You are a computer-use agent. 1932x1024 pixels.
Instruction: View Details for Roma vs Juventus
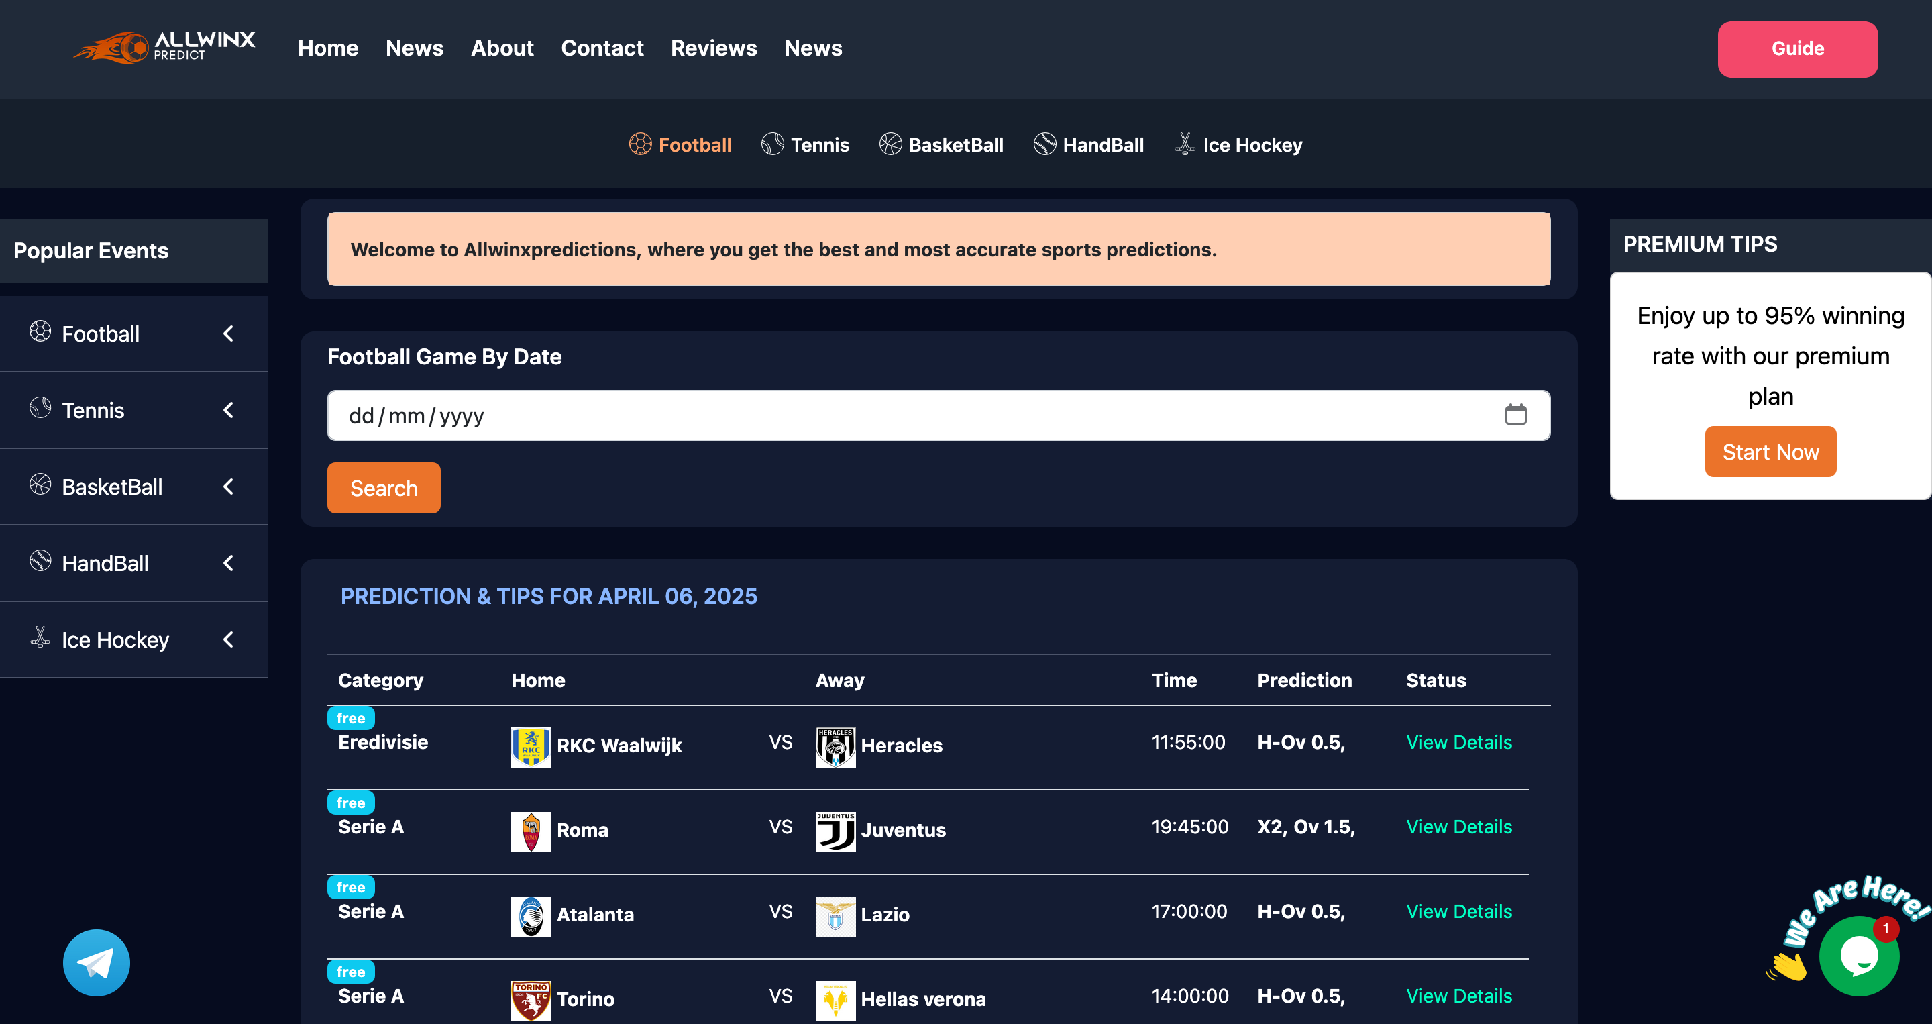point(1459,827)
